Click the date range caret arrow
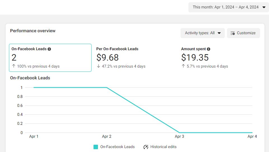Image resolution: width=269 pixels, height=152 pixels. click(x=264, y=7)
